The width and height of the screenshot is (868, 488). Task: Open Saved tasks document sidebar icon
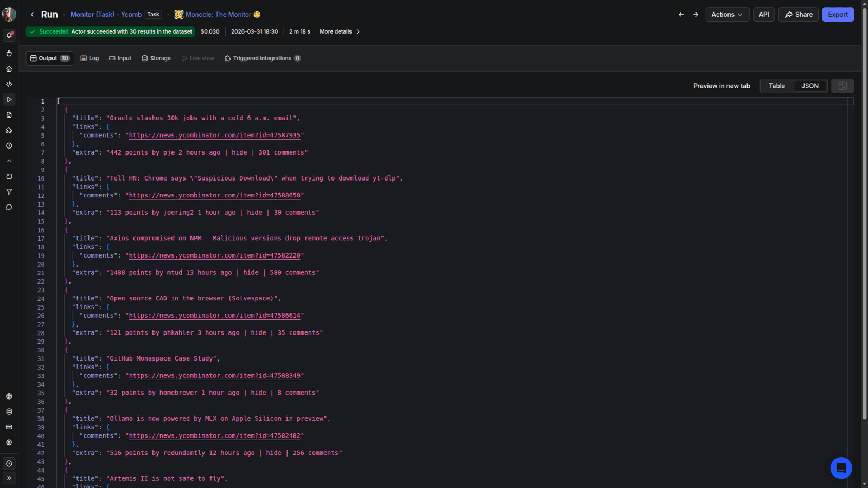pos(9,115)
